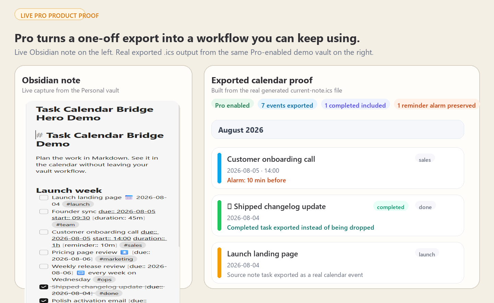This screenshot has width=494, height=303.
Task: Click the '# Task Calendar Bridge Demo' heading
Action: (100, 140)
